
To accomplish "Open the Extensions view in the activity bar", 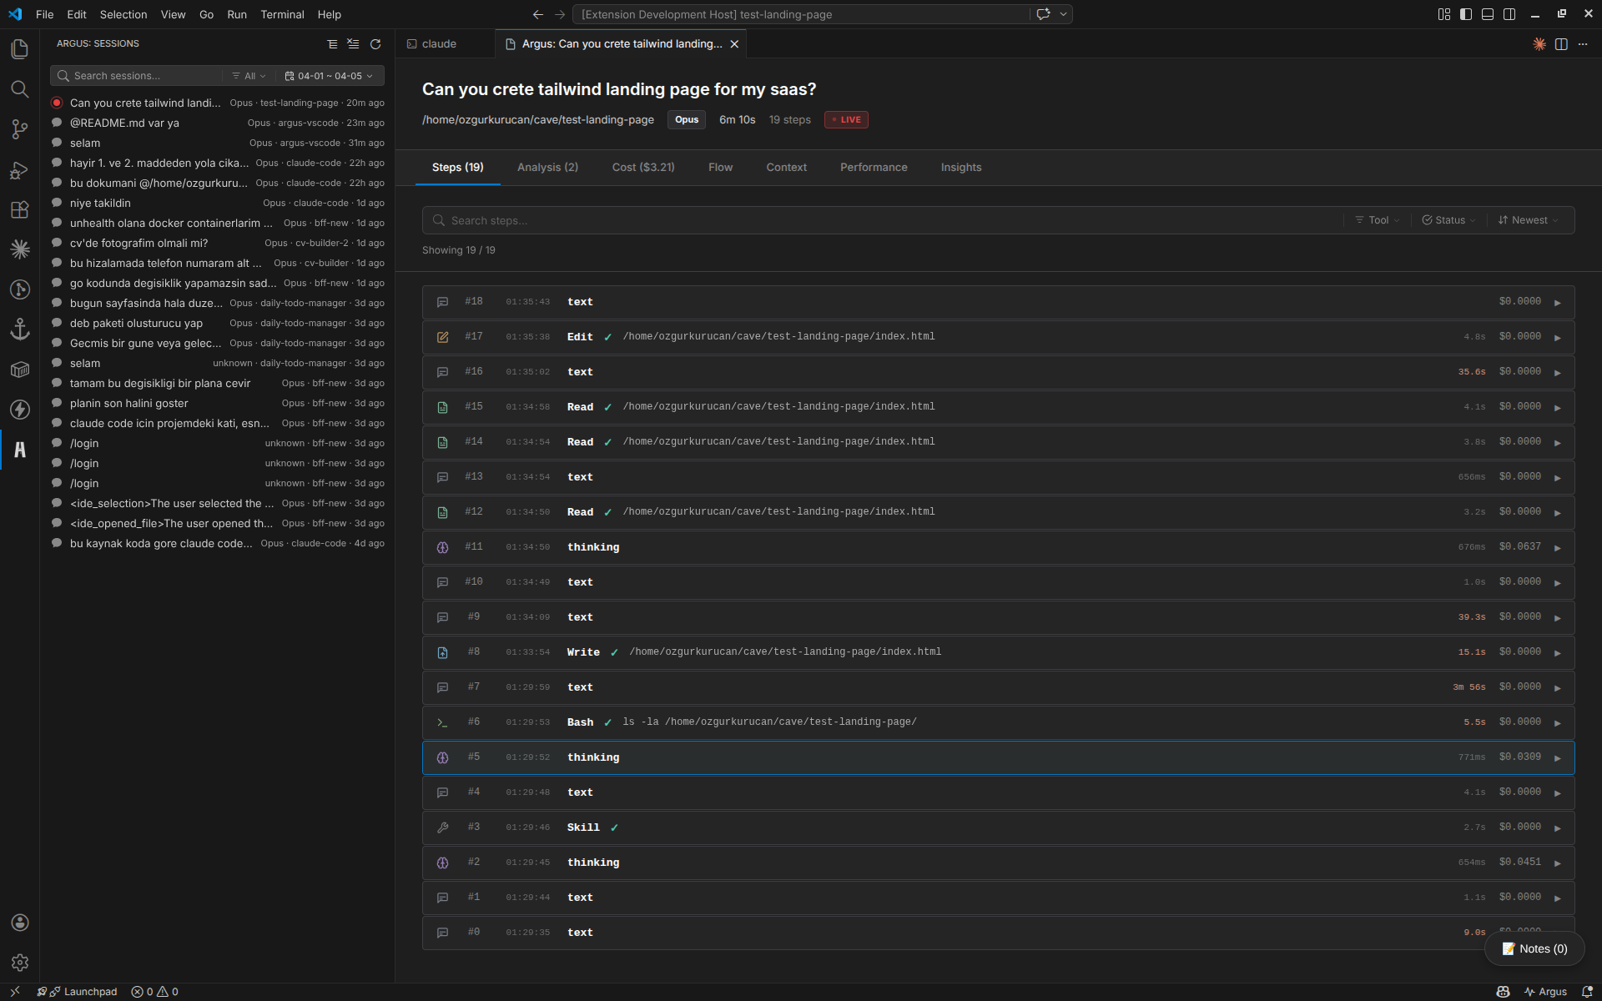I will tap(20, 209).
